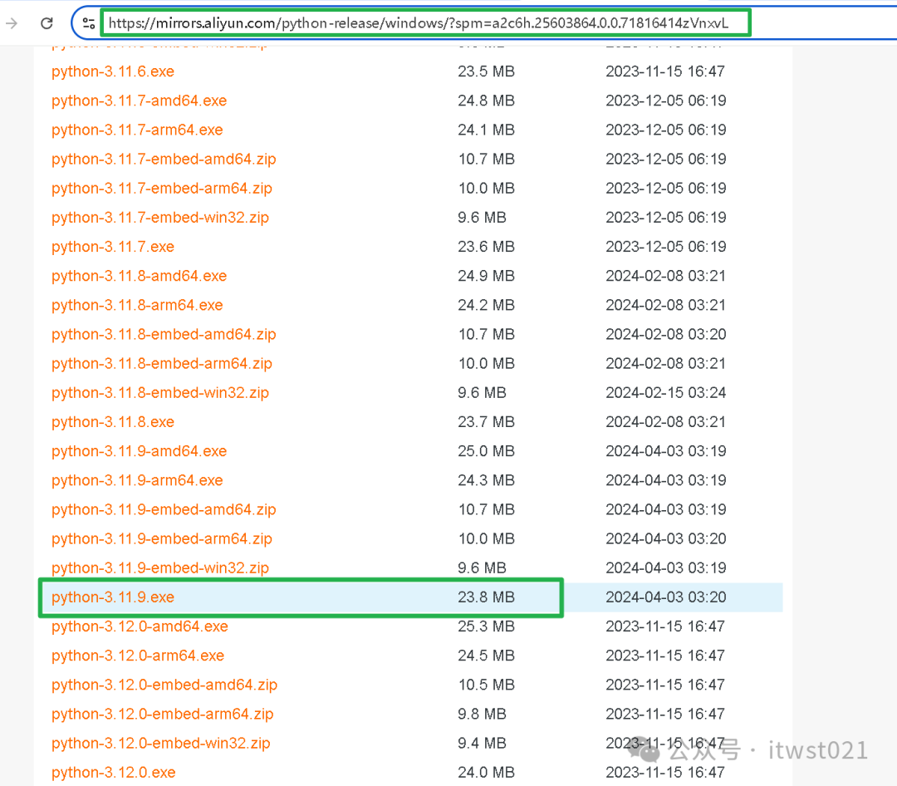Download python-3.12.0-embed-win32.zip
897x786 pixels.
pos(161,743)
